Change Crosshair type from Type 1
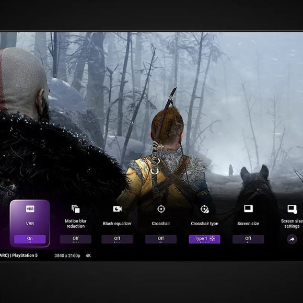The image size is (303, 303). point(204,239)
